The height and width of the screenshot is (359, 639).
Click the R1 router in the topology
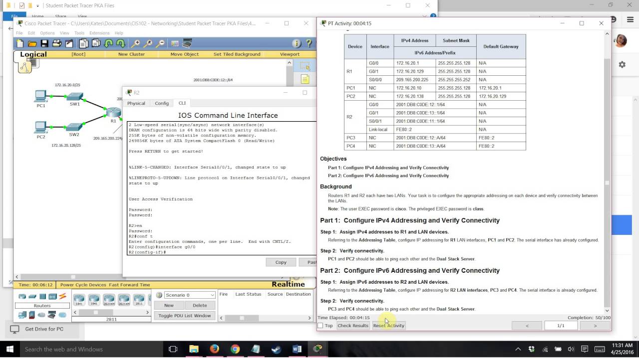point(113,113)
